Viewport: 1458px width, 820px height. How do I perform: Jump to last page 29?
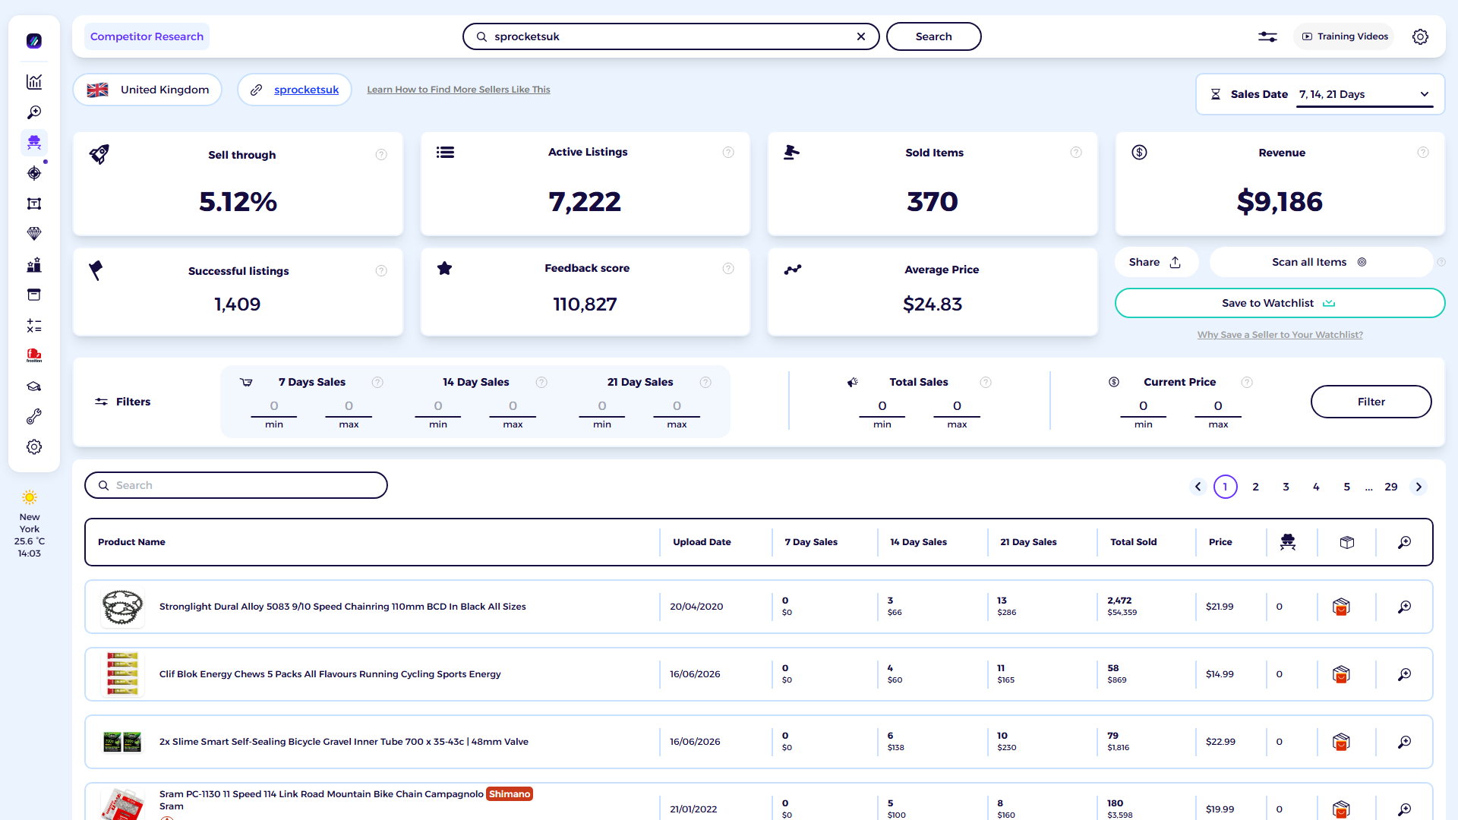(1391, 487)
